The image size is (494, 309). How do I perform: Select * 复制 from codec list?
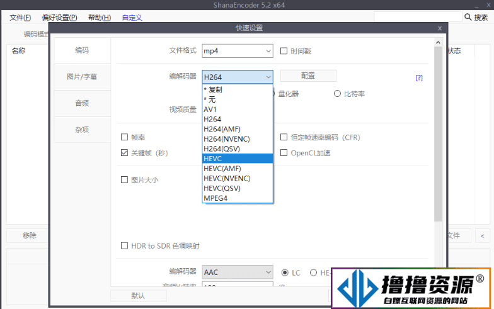(237, 89)
